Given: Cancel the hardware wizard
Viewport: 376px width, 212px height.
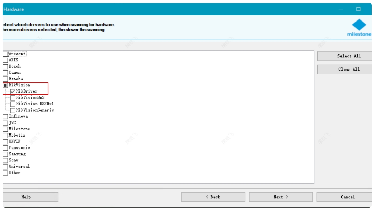Looking at the screenshot, I should 344,197.
